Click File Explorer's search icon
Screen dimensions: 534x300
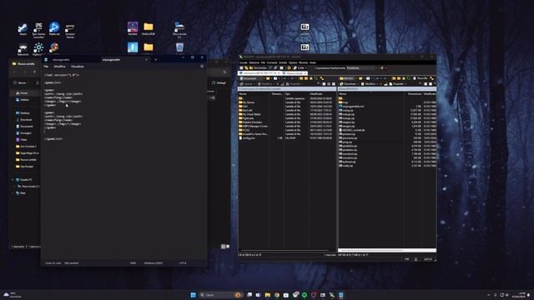[224, 72]
